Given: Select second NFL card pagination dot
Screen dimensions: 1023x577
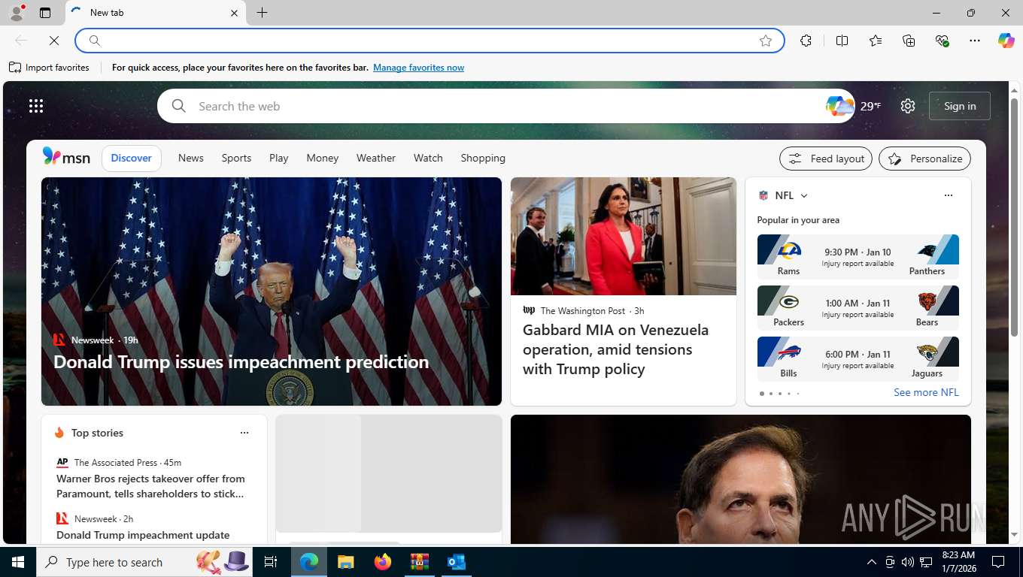Looking at the screenshot, I should [x=770, y=394].
